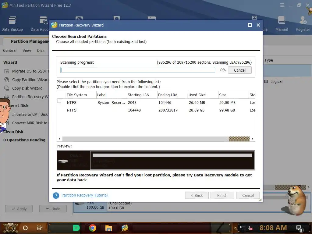Open the Manual from the toolbar
The image size is (312, 234).
(x=282, y=24)
